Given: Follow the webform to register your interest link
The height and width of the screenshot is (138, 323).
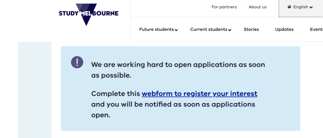Looking at the screenshot, I should 199,94.
